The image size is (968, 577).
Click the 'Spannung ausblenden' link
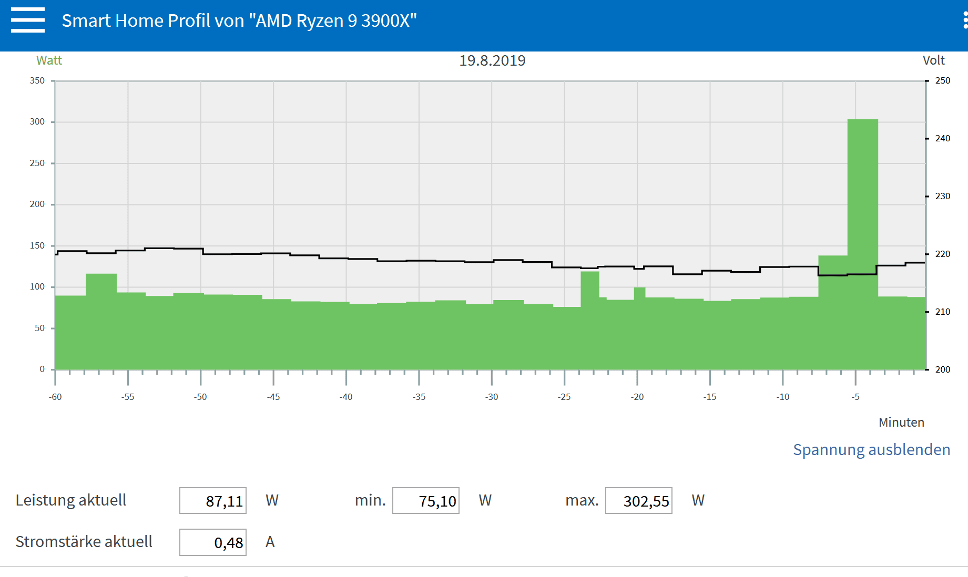tap(871, 450)
